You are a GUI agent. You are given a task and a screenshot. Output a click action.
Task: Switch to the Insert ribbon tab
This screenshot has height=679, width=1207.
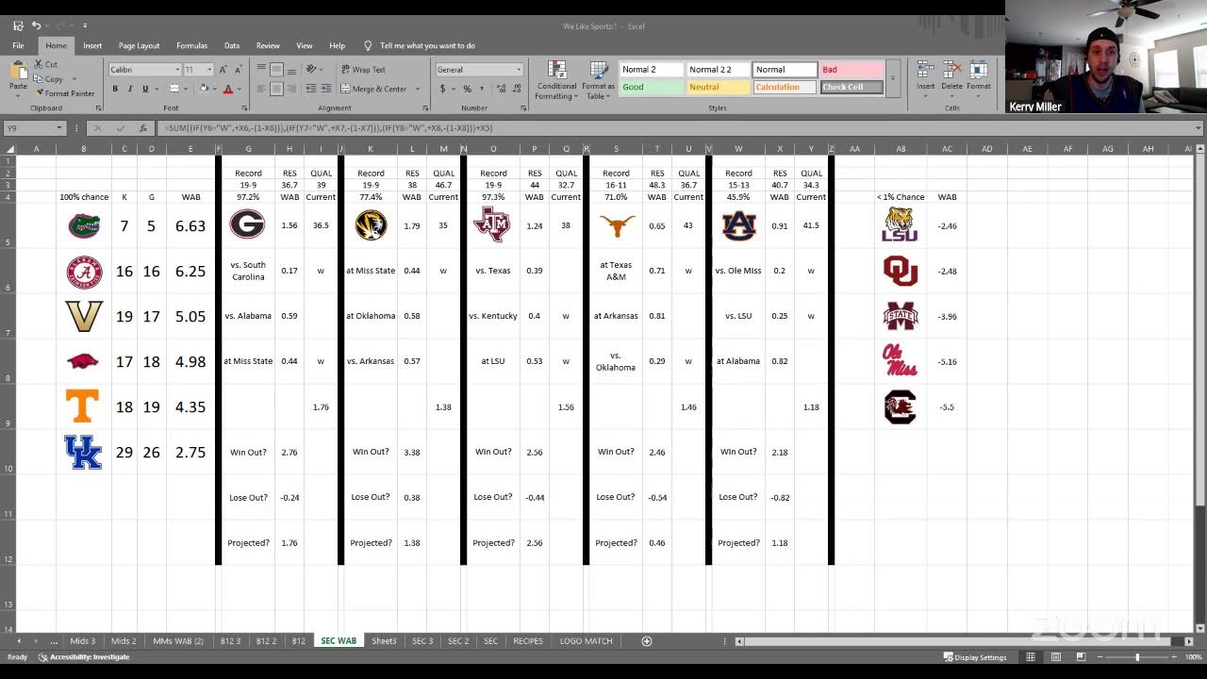92,45
